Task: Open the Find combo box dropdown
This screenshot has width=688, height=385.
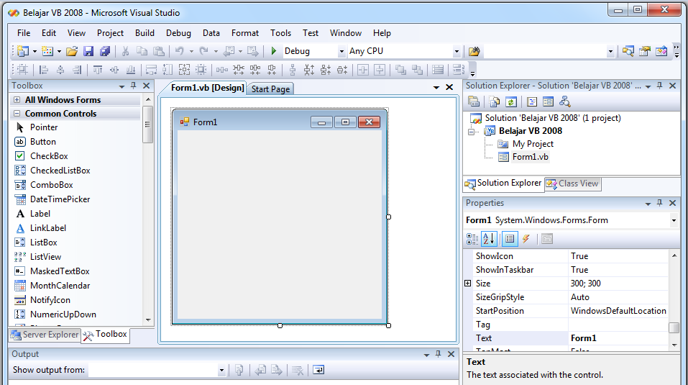Action: pyautogui.click(x=610, y=52)
